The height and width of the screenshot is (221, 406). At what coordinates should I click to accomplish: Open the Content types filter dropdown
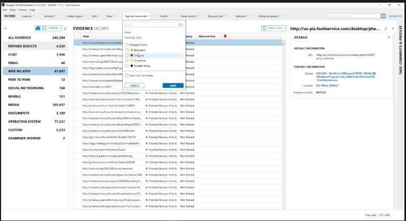pyautogui.click(x=76, y=16)
